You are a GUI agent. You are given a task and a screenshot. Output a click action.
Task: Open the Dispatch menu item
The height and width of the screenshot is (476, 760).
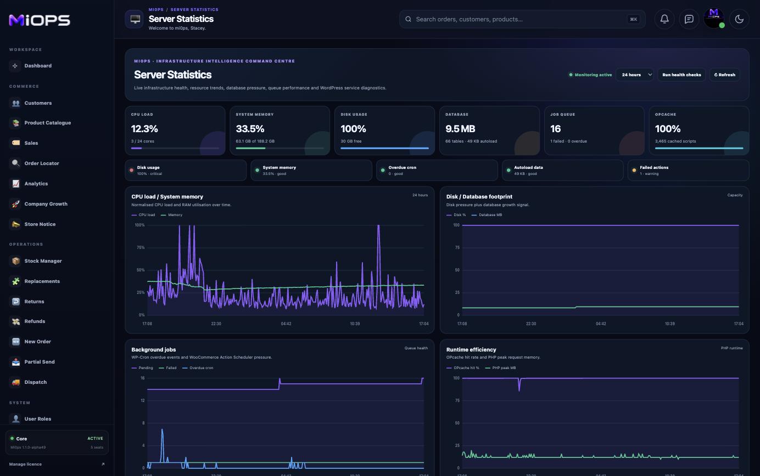coord(57,382)
